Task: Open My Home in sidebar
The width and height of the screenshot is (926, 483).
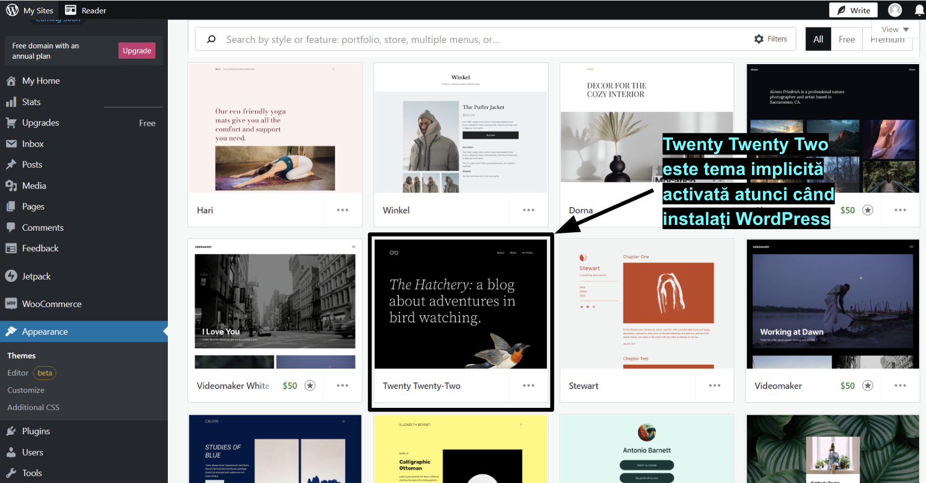Action: pos(41,81)
